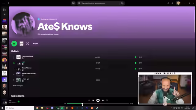Open F40 title in now-playing bar

pos(10,101)
